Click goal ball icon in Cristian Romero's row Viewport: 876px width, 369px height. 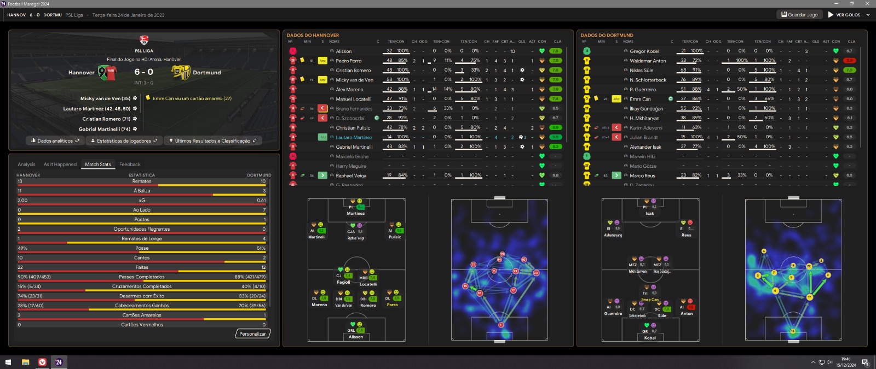click(522, 70)
